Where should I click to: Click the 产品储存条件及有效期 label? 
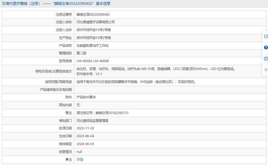[56, 90]
